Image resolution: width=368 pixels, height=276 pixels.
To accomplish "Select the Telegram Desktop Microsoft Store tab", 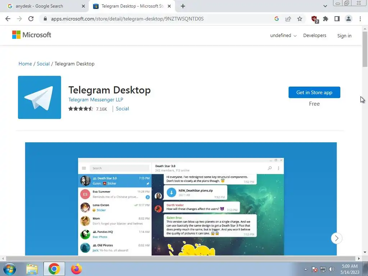I will (133, 6).
